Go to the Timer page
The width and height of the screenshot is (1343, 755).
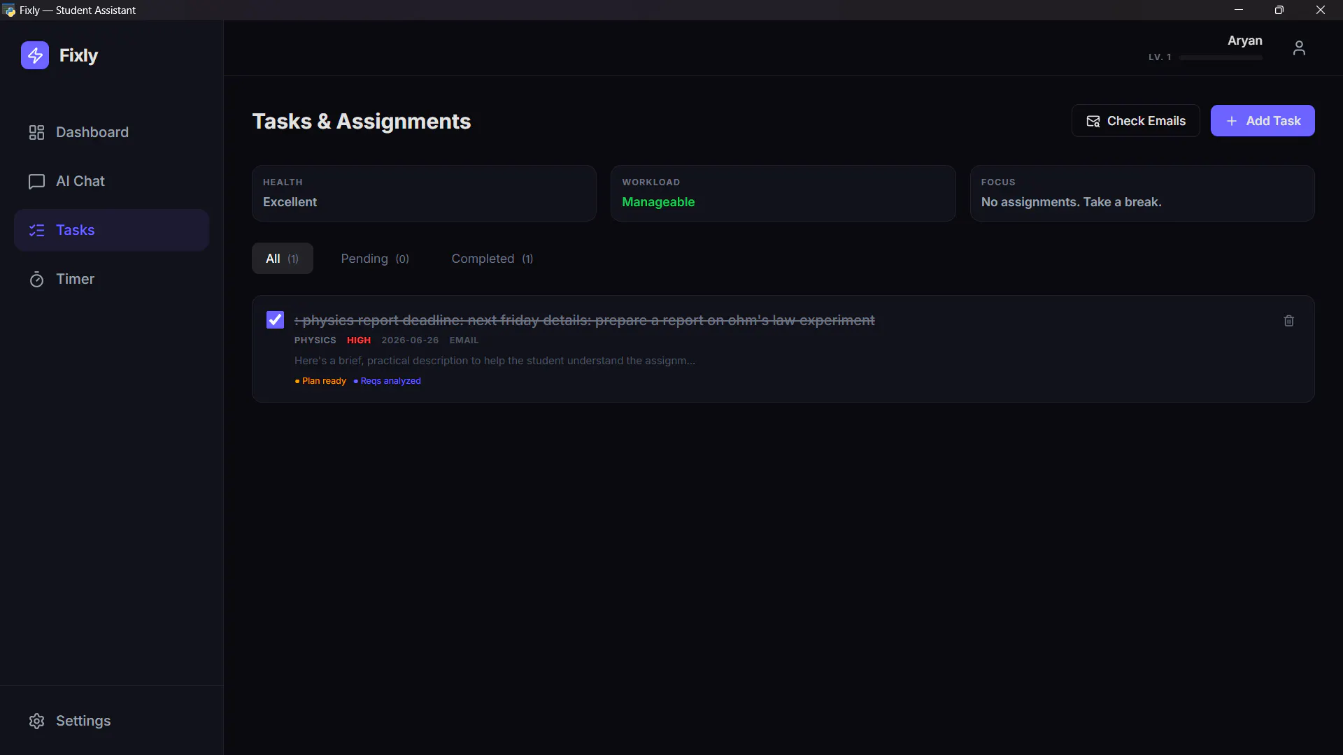[x=112, y=279]
